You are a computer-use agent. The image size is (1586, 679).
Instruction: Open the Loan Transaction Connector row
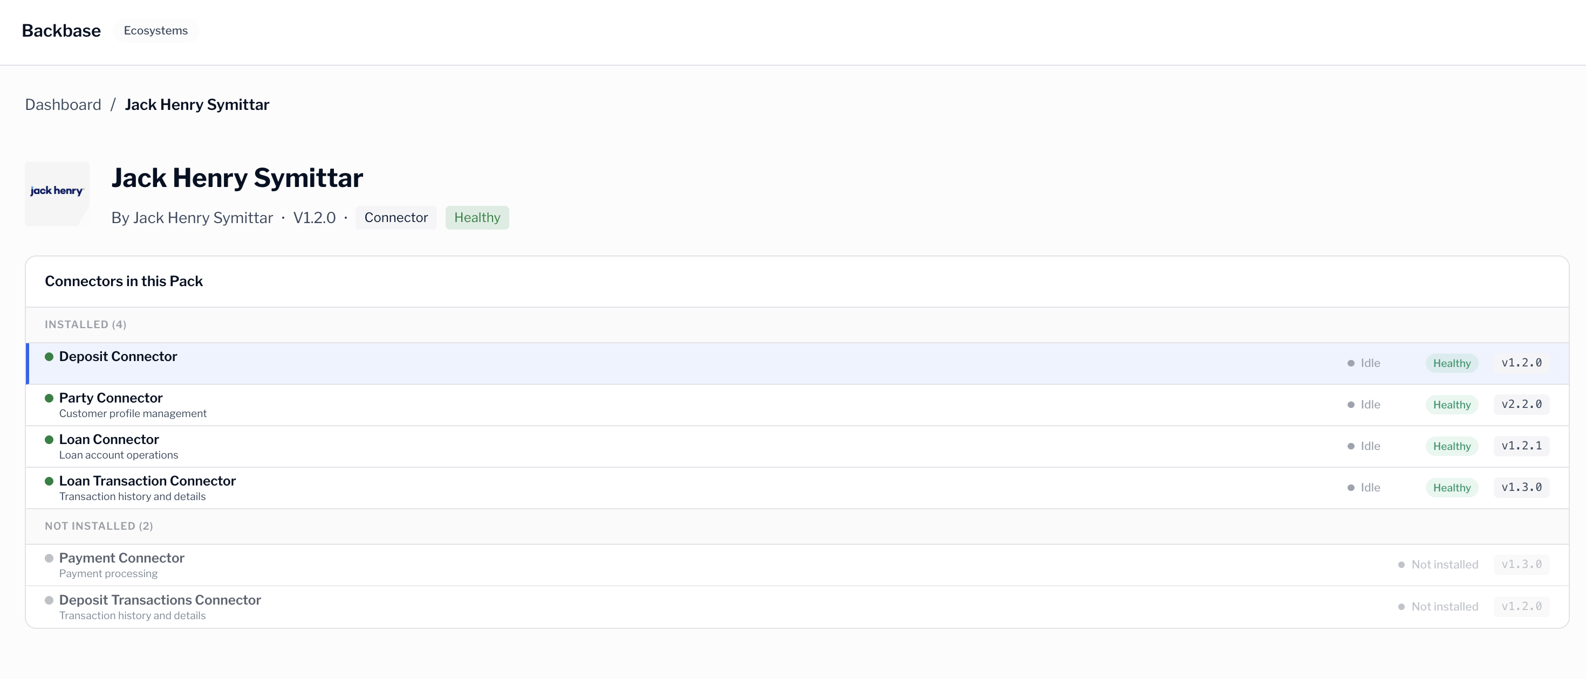point(797,488)
